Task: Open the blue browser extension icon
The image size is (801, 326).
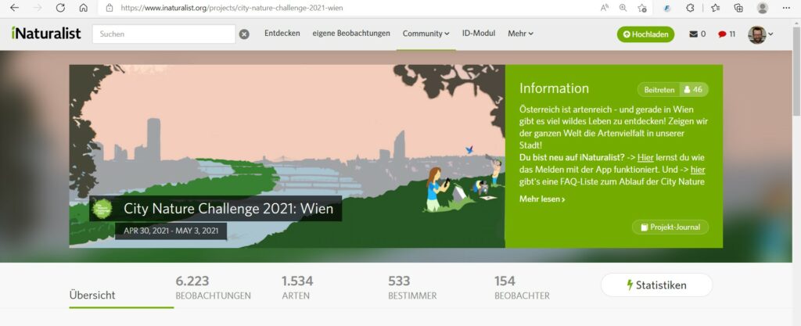Action: (667, 8)
